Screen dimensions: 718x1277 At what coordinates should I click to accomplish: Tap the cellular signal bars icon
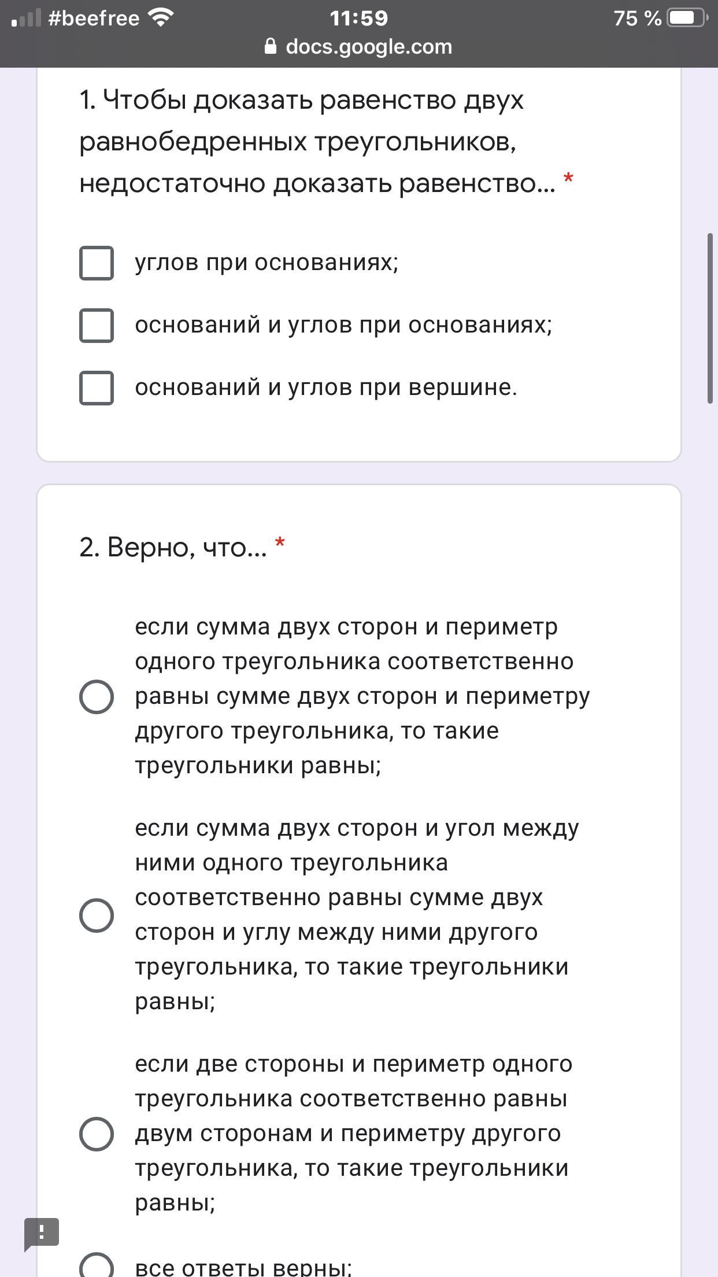tap(26, 18)
